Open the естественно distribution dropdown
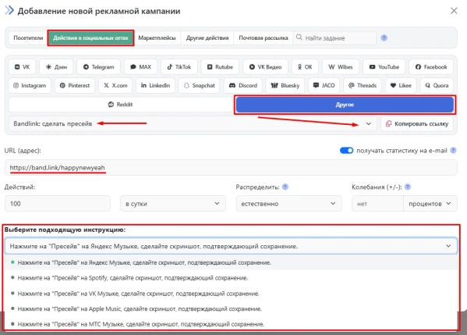 coord(288,204)
